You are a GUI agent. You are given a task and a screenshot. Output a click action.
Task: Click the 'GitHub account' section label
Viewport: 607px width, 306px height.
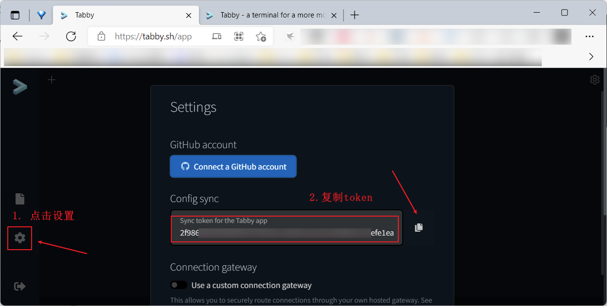click(203, 145)
